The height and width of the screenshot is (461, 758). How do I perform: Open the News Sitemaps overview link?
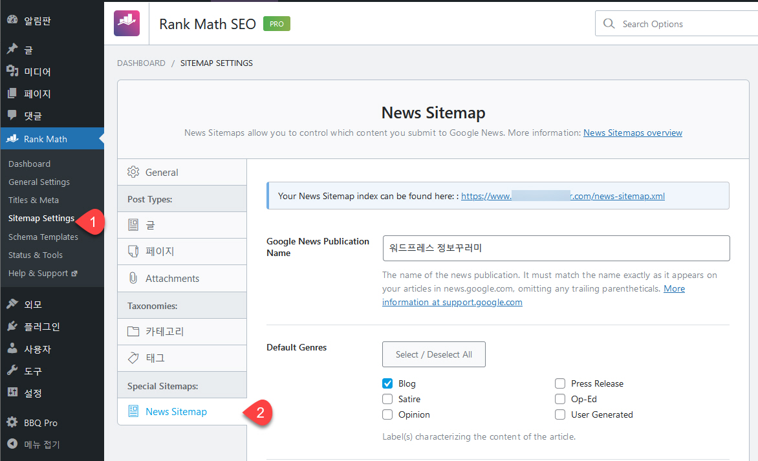click(x=633, y=133)
